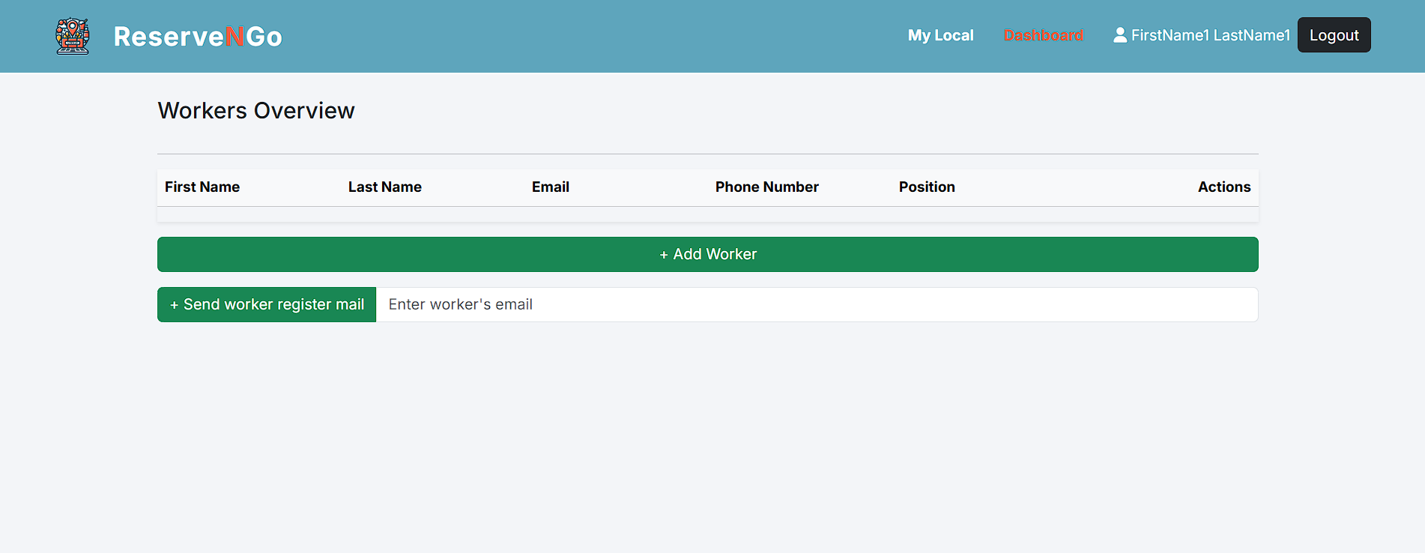Select the Email column header
This screenshot has height=553, width=1425.
tap(550, 187)
